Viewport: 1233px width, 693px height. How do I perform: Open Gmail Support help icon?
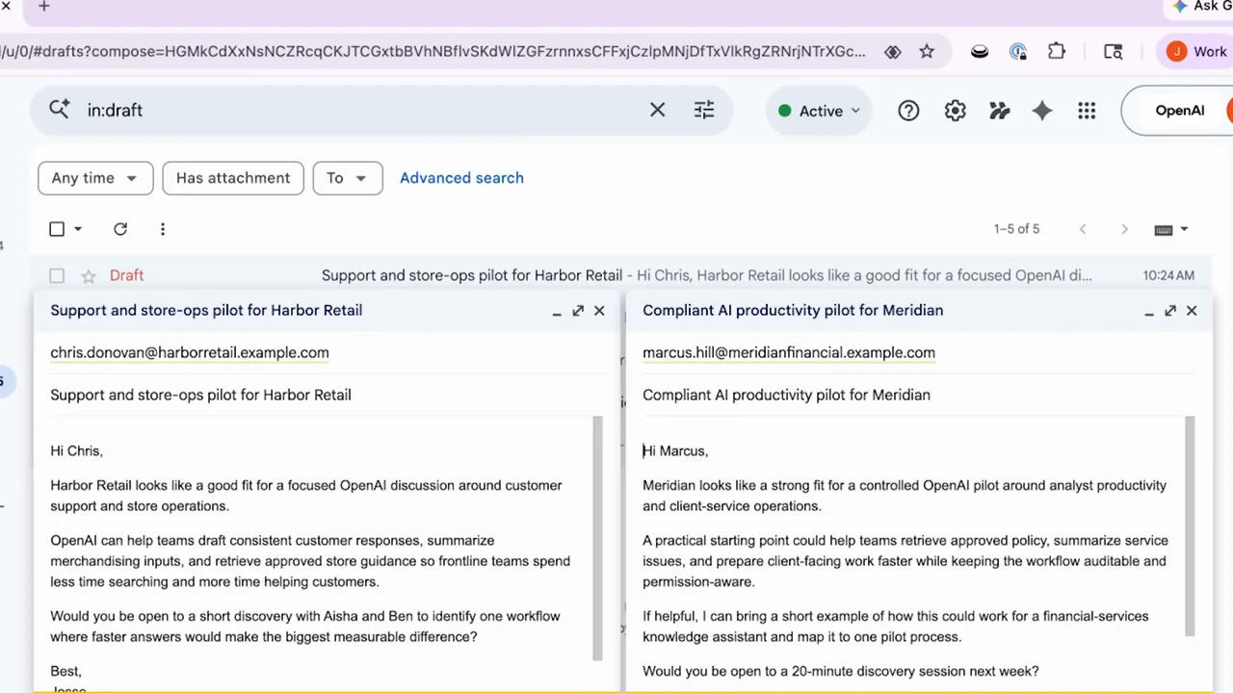908,111
